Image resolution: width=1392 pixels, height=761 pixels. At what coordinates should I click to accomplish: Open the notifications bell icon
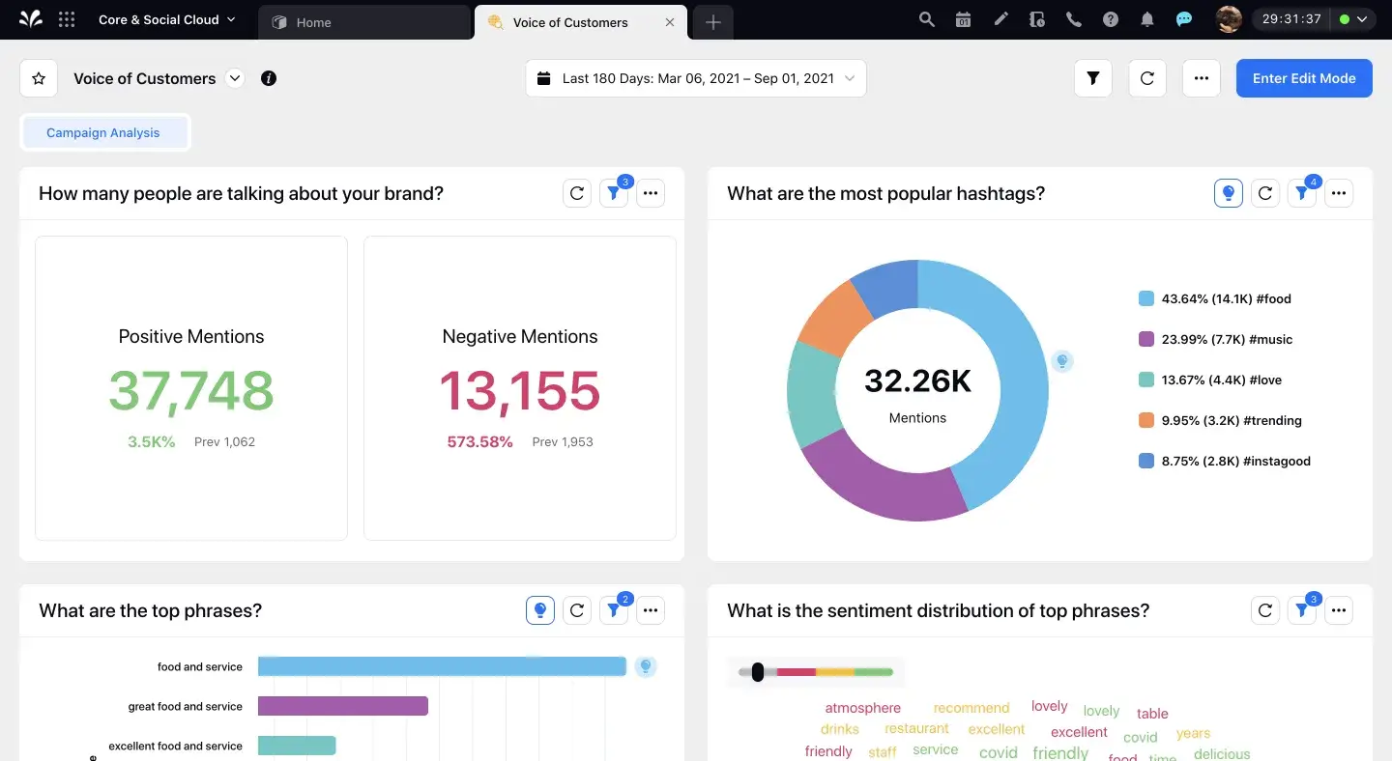point(1147,19)
